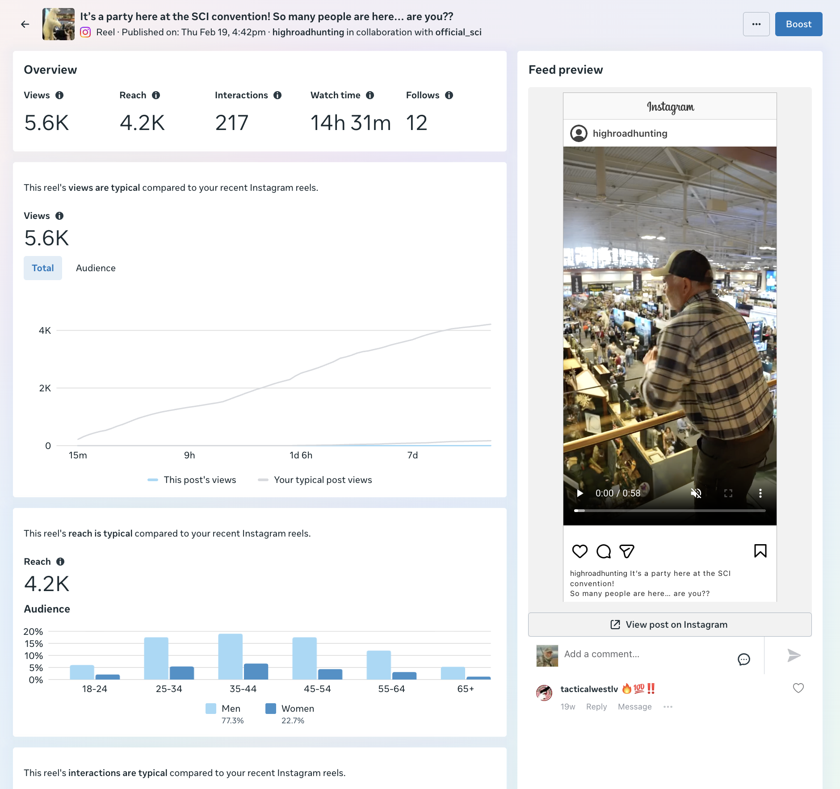Save the post with the bookmark icon
Image resolution: width=840 pixels, height=789 pixels.
(x=760, y=551)
